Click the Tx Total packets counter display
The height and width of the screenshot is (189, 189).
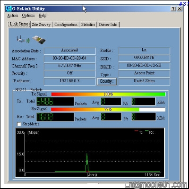coord(55,102)
